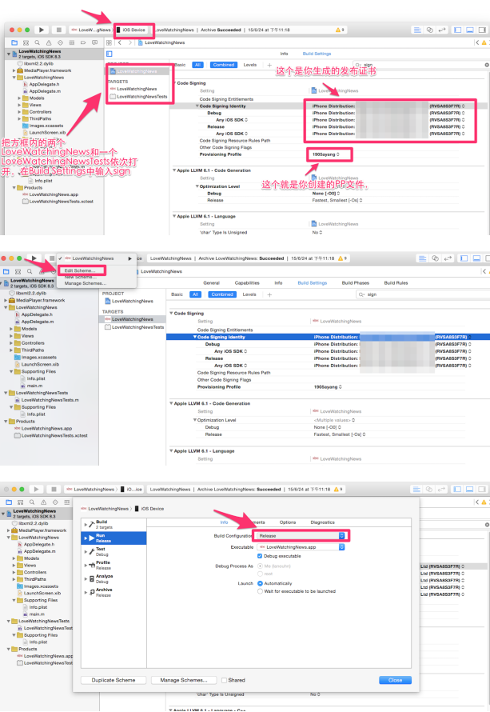This screenshot has height=712, width=490.
Task: Toggle the 'All' settings filter in the top screenshot
Action: (197, 65)
